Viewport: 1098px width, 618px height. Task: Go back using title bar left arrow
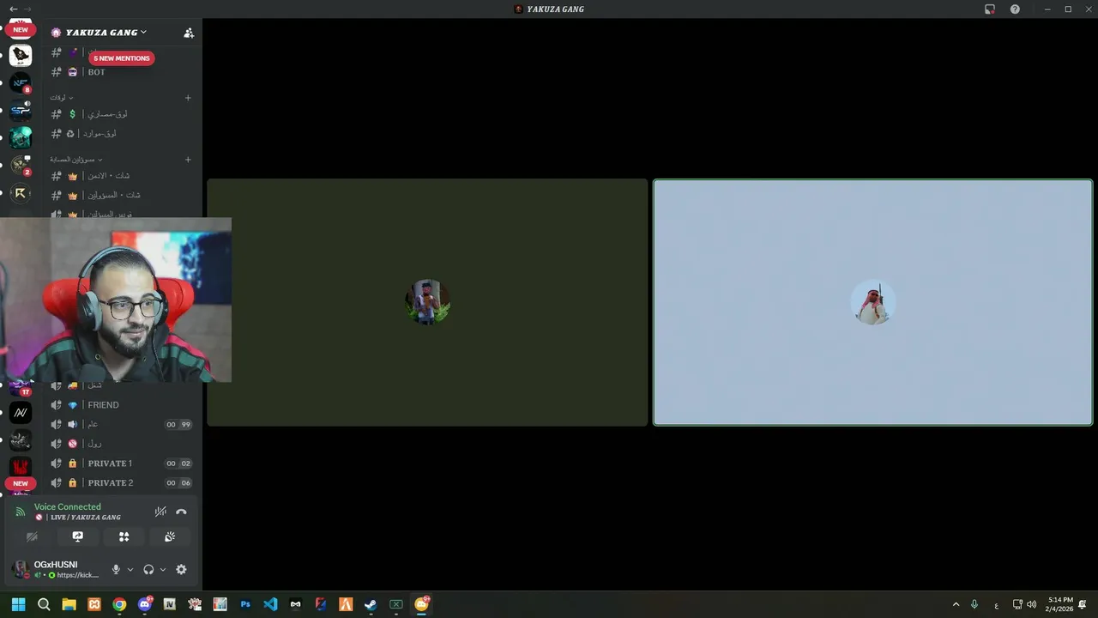[x=13, y=9]
